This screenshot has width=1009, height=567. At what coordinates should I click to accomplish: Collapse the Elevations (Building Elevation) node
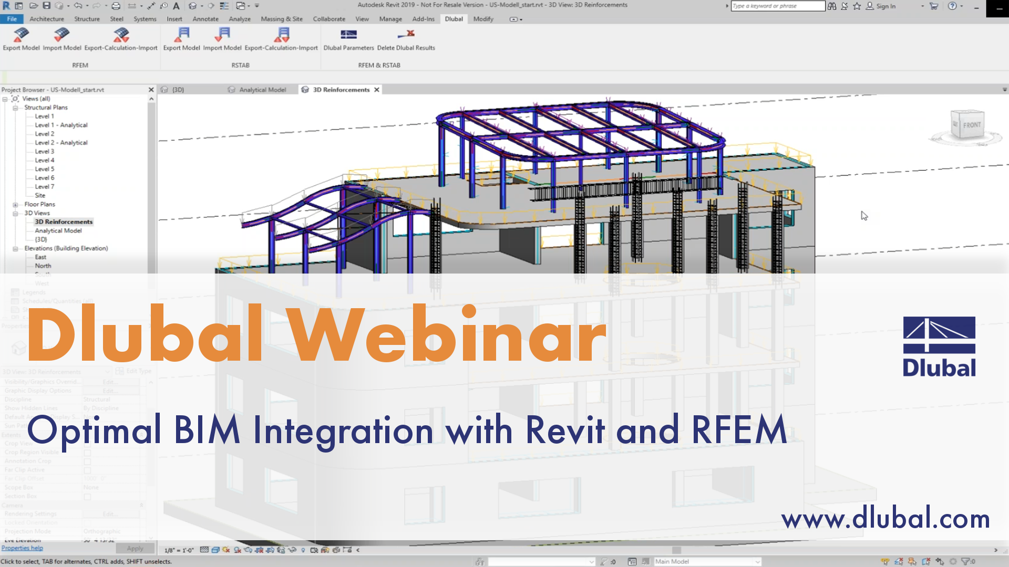click(x=15, y=249)
